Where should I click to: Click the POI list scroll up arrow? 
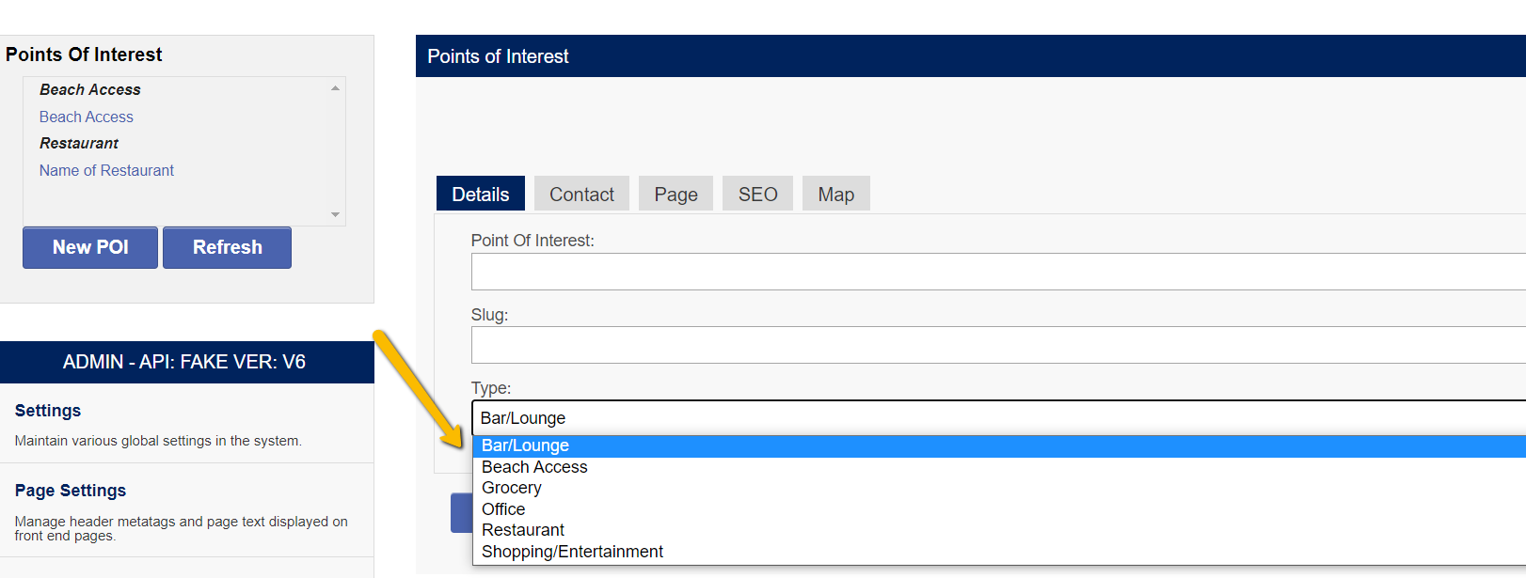click(x=335, y=88)
